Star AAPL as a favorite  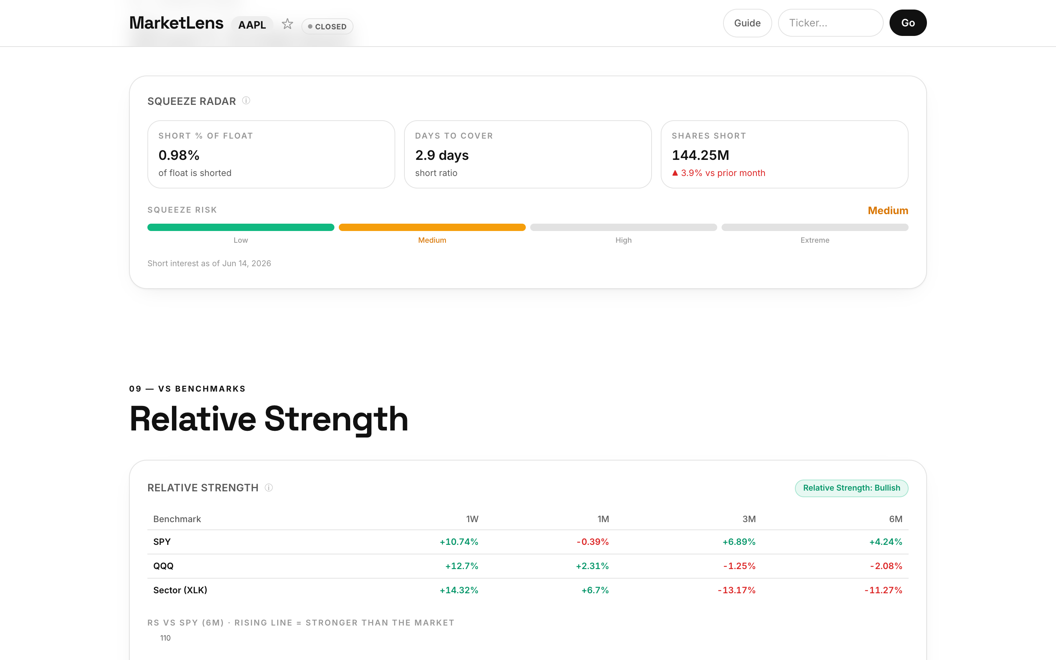coord(287,23)
